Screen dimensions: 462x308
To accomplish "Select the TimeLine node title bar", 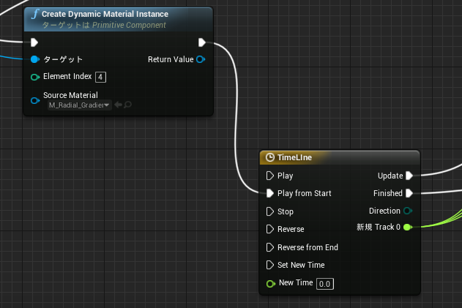I will 340,157.
